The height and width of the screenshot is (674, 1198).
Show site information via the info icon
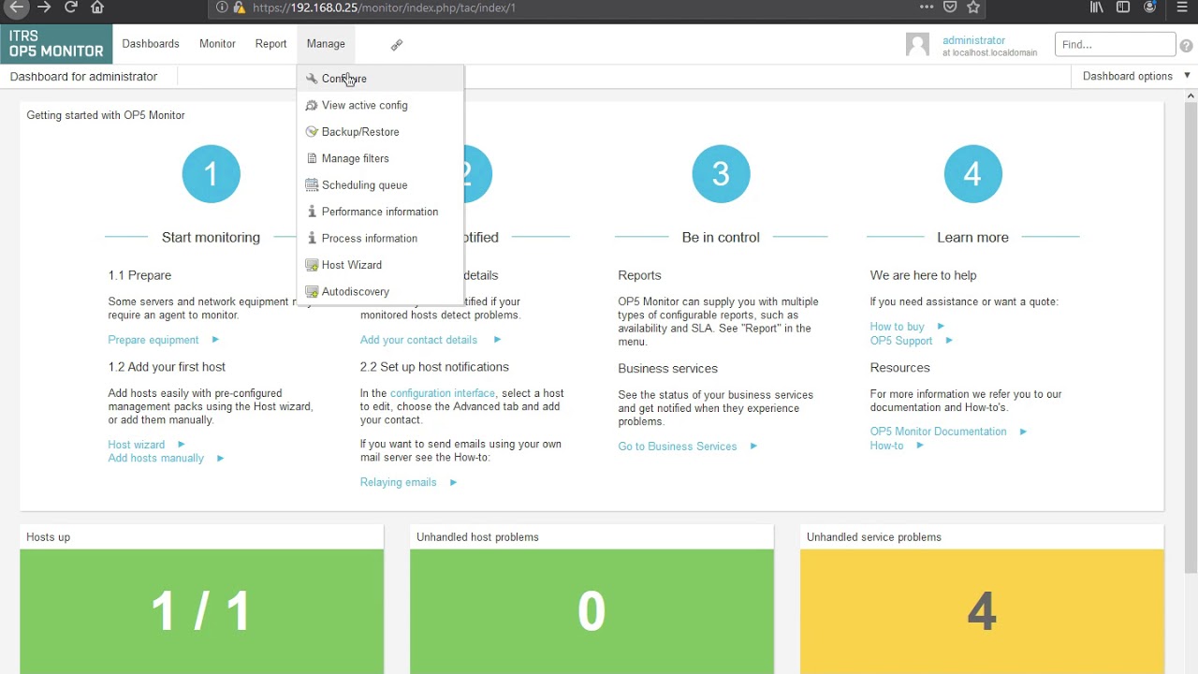[x=222, y=7]
